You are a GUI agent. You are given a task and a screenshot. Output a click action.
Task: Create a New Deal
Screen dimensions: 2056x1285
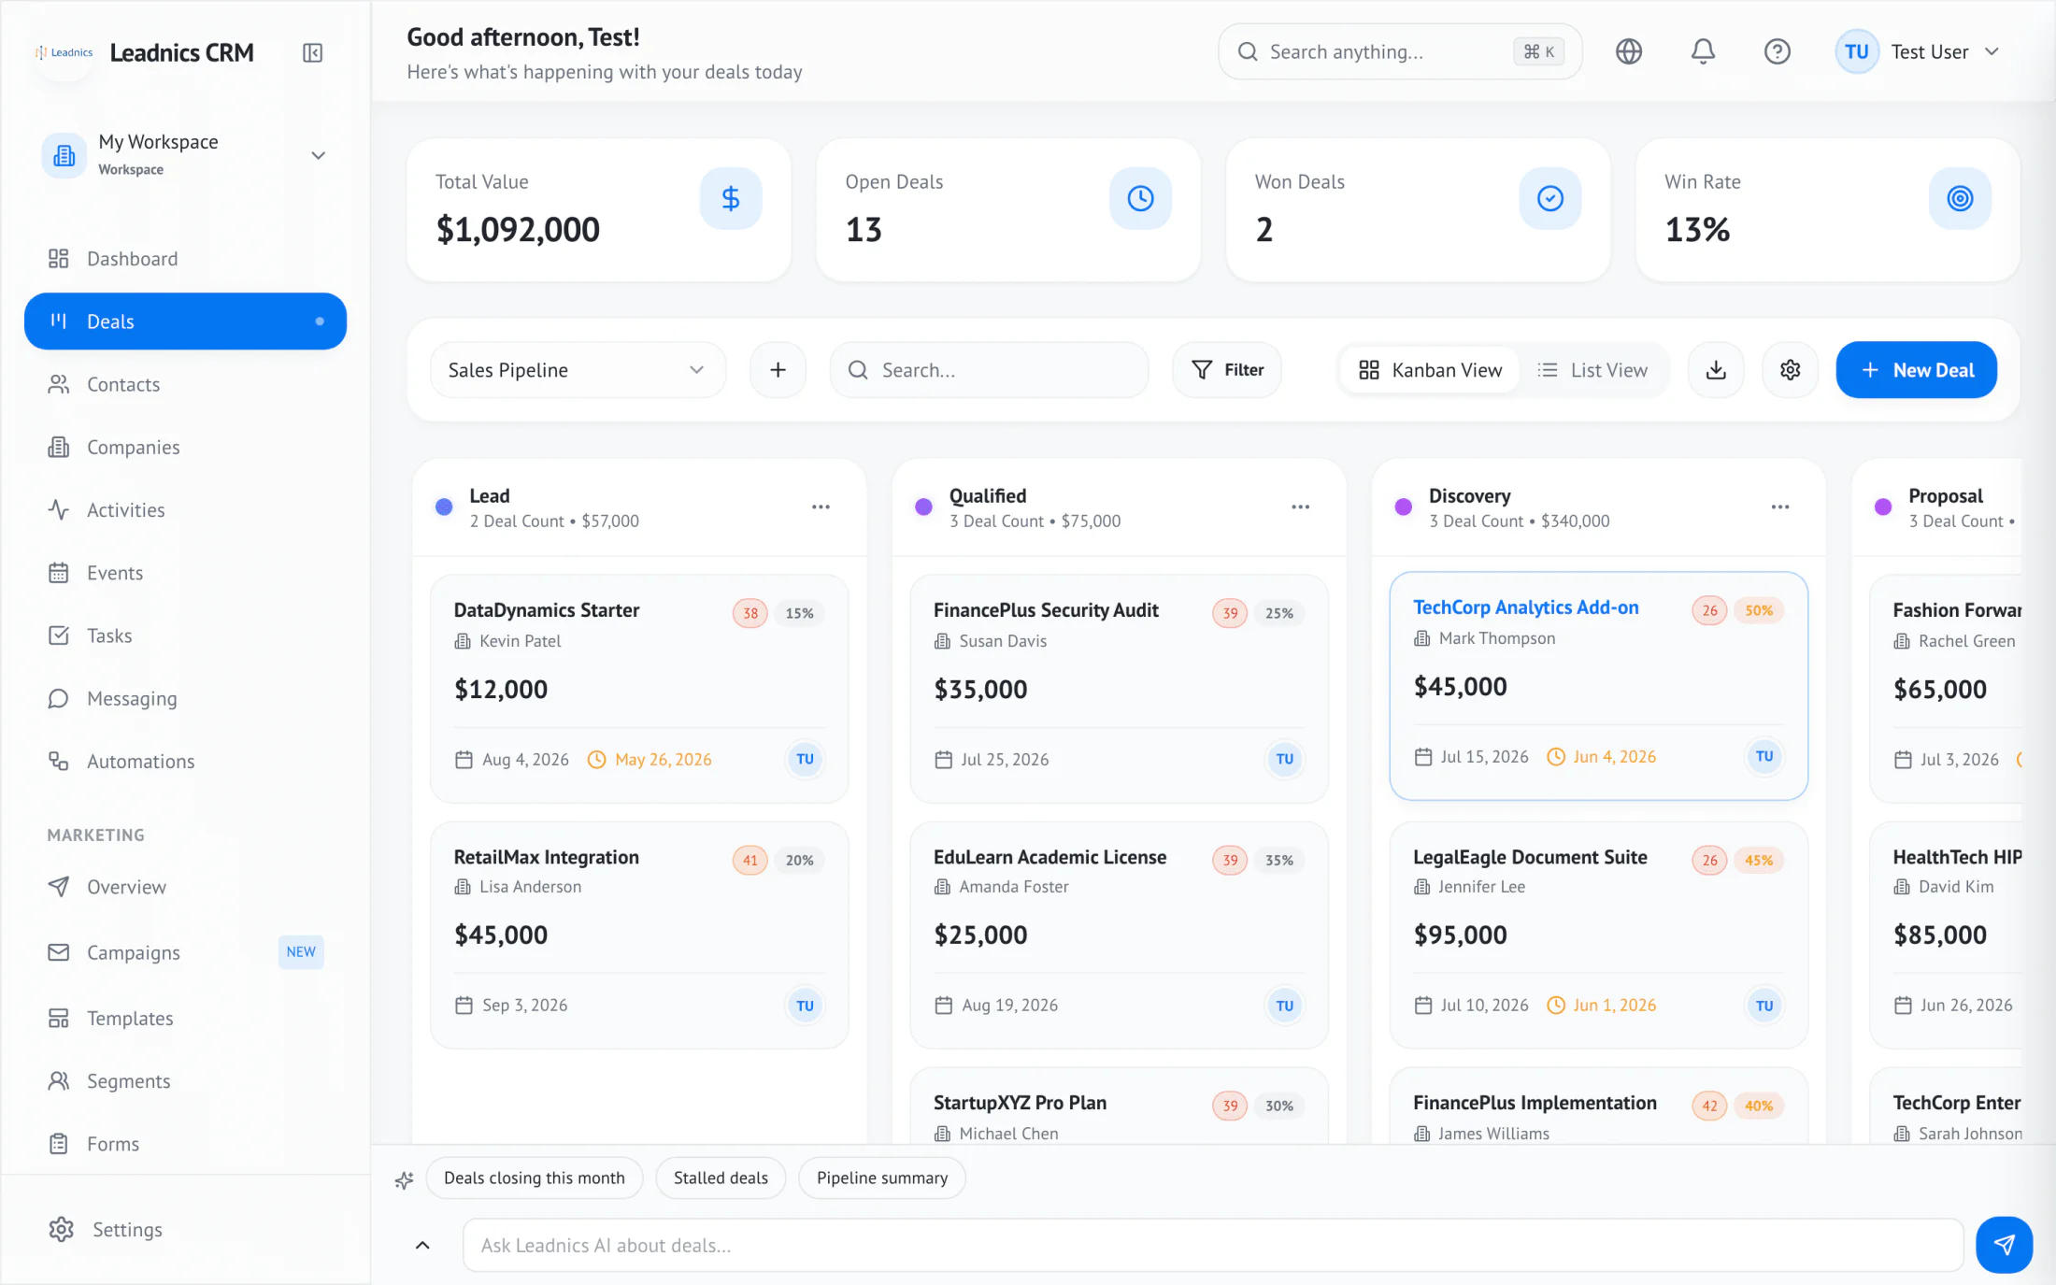[1916, 370]
